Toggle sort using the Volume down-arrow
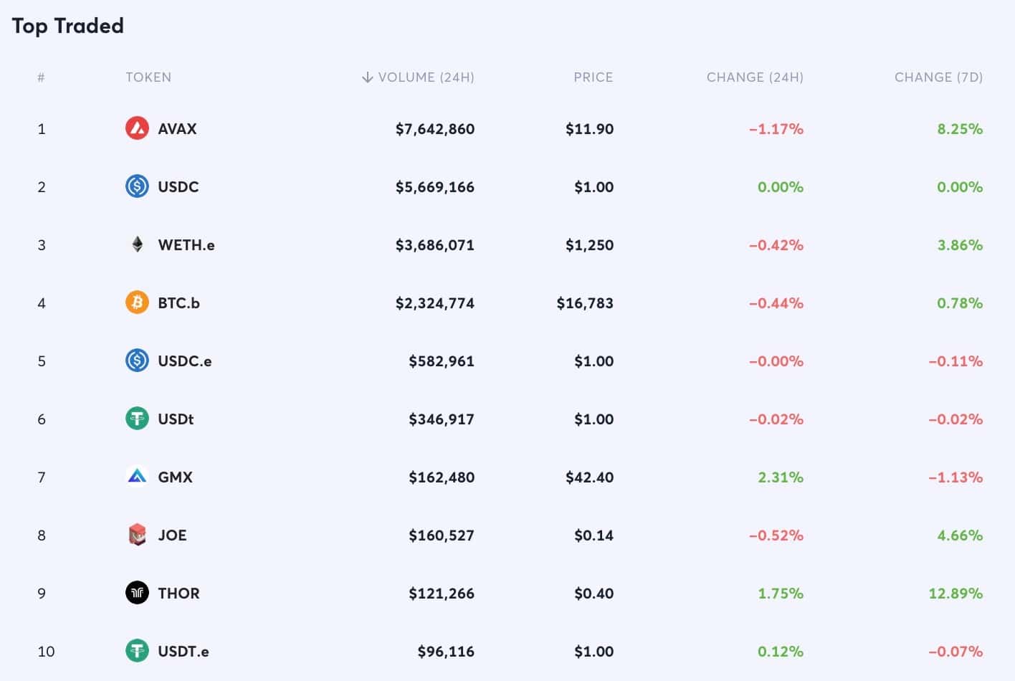This screenshot has width=1015, height=681. coord(367,77)
